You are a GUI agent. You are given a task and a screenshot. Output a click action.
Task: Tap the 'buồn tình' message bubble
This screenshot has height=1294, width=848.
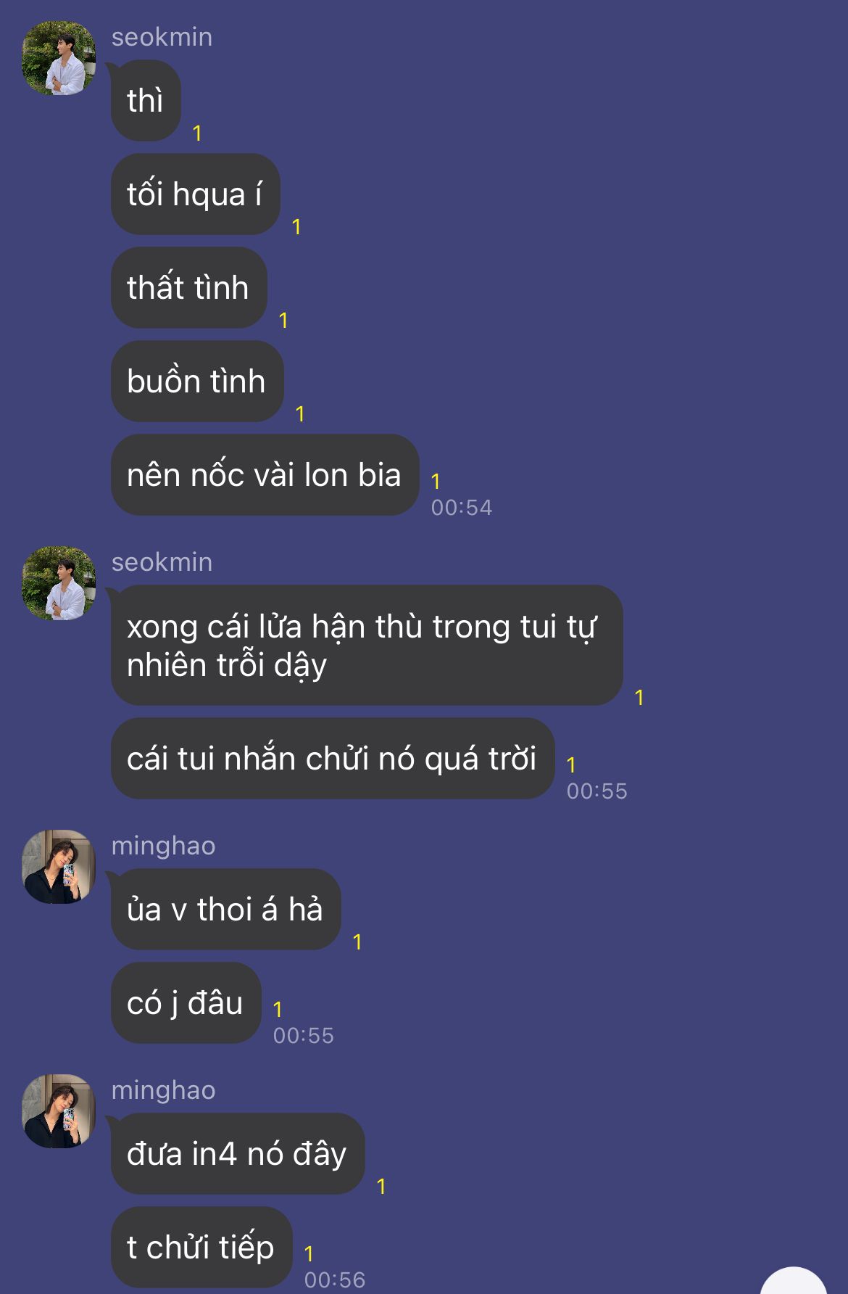pyautogui.click(x=196, y=382)
